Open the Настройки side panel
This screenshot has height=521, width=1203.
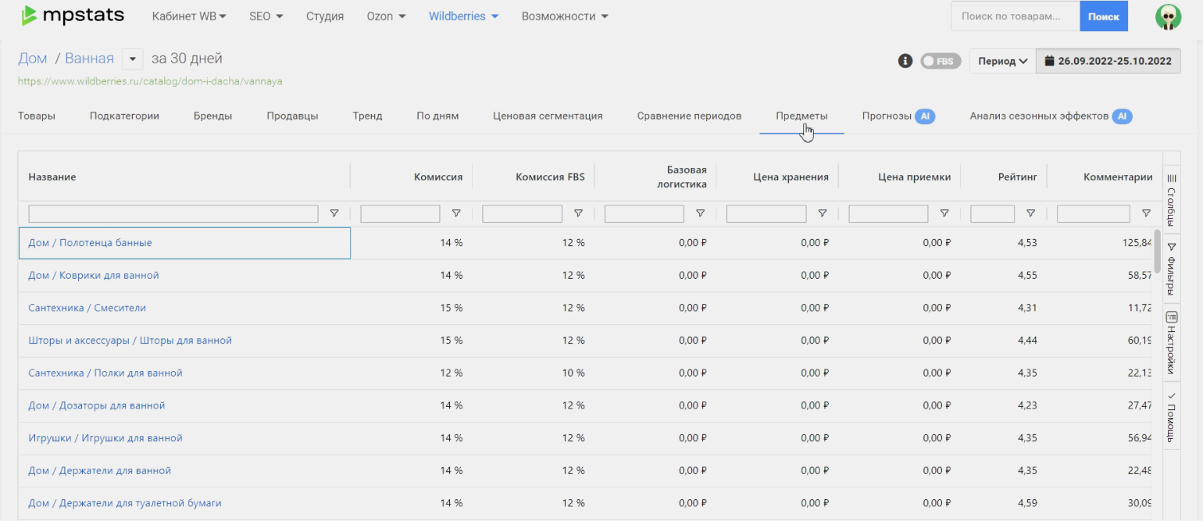coord(1171,342)
